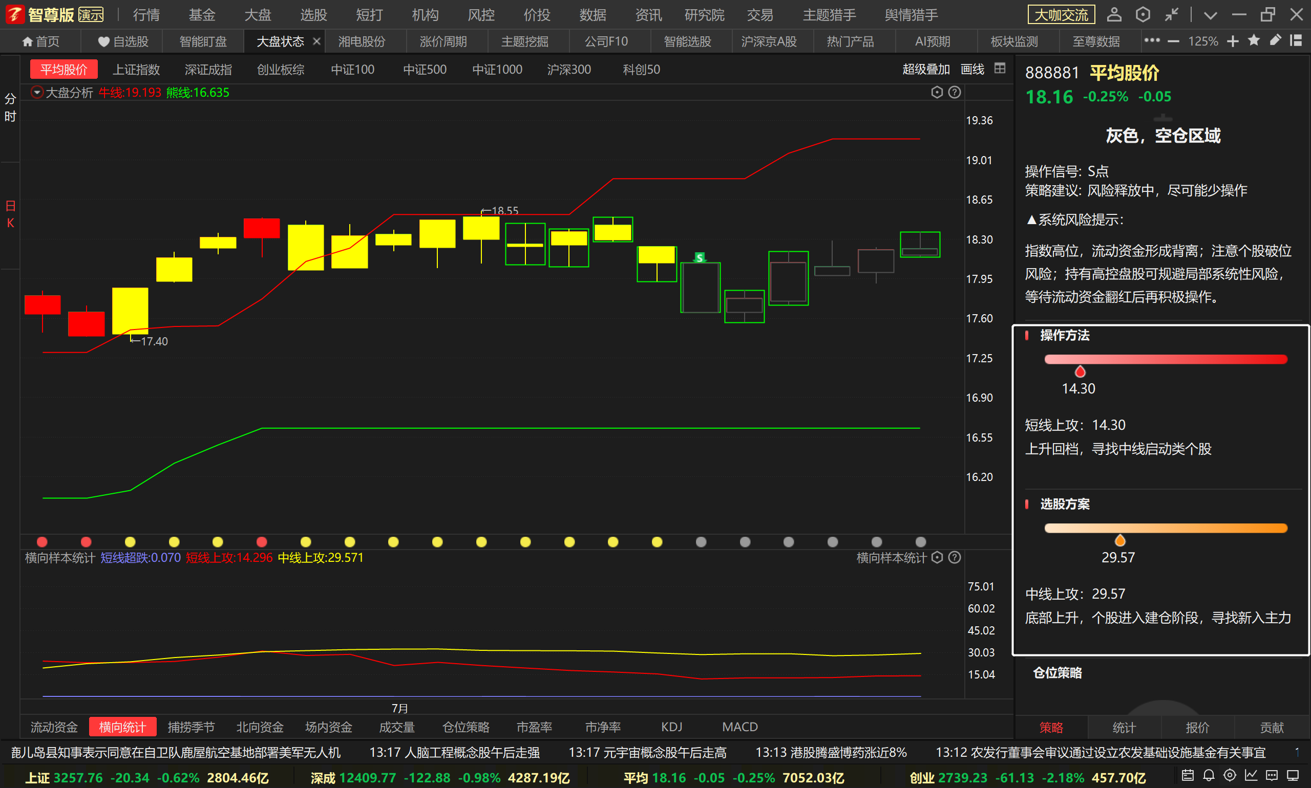
Task: Select the 创业板综 index
Action: tap(280, 70)
